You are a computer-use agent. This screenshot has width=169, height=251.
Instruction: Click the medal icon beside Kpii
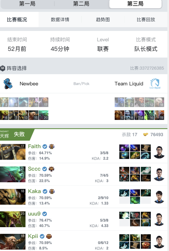(49, 236)
